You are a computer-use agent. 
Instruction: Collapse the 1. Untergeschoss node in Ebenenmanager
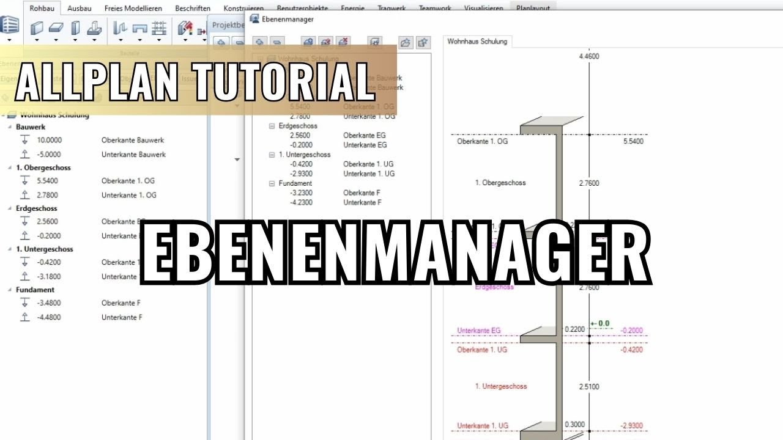(x=272, y=155)
